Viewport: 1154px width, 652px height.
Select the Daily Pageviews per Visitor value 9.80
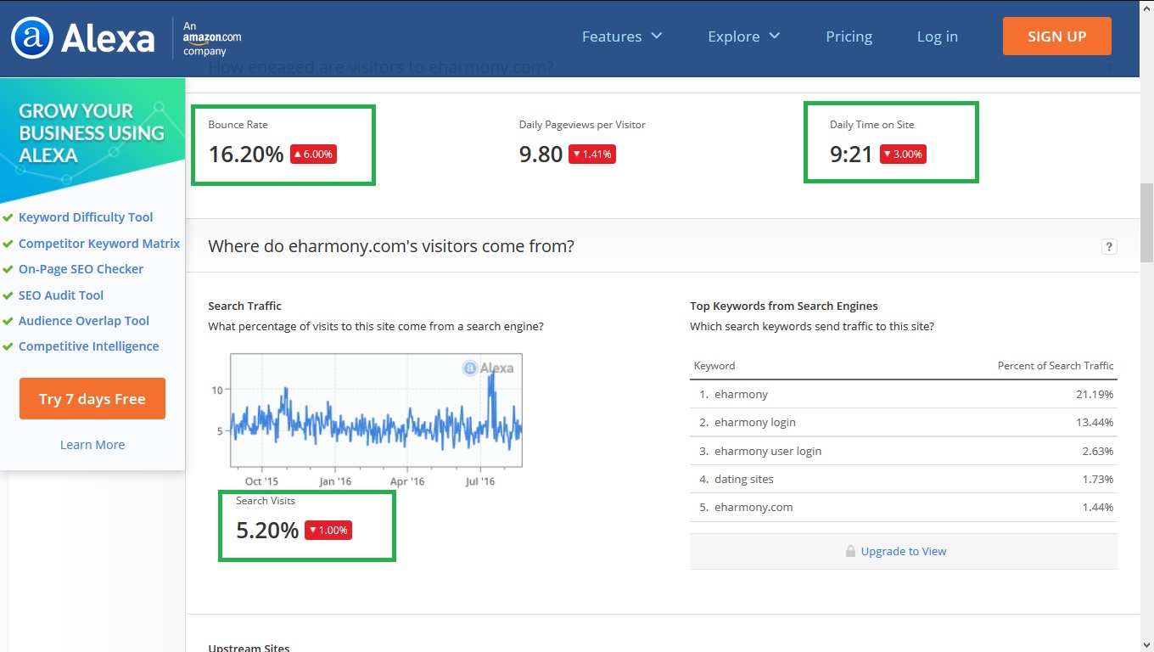click(x=541, y=154)
